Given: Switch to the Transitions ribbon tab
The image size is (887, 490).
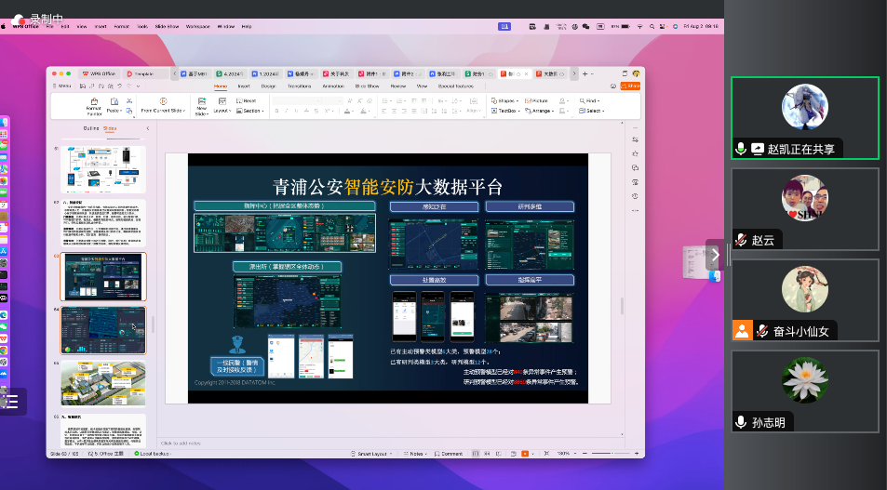Looking at the screenshot, I should tap(299, 86).
